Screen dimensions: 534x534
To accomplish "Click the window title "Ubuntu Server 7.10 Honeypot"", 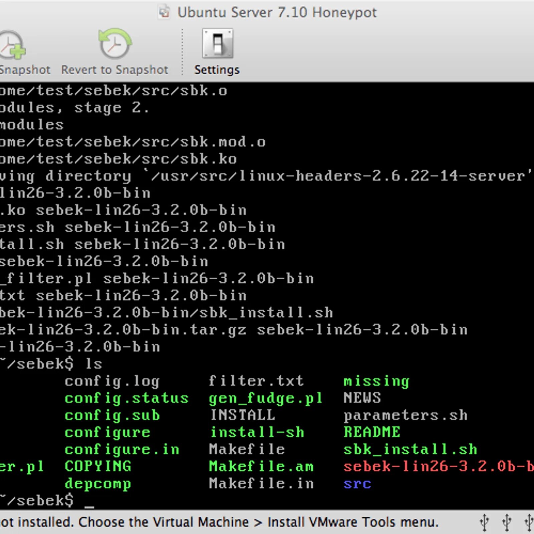I will (x=277, y=13).
